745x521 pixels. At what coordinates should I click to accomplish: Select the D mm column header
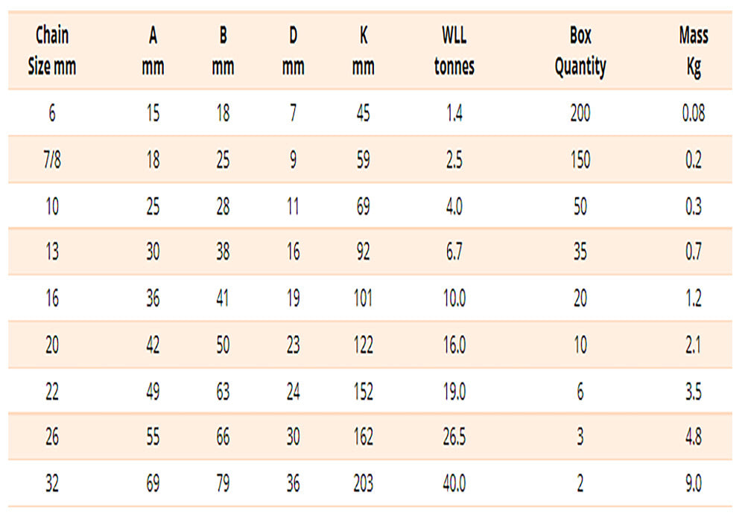coord(293,51)
